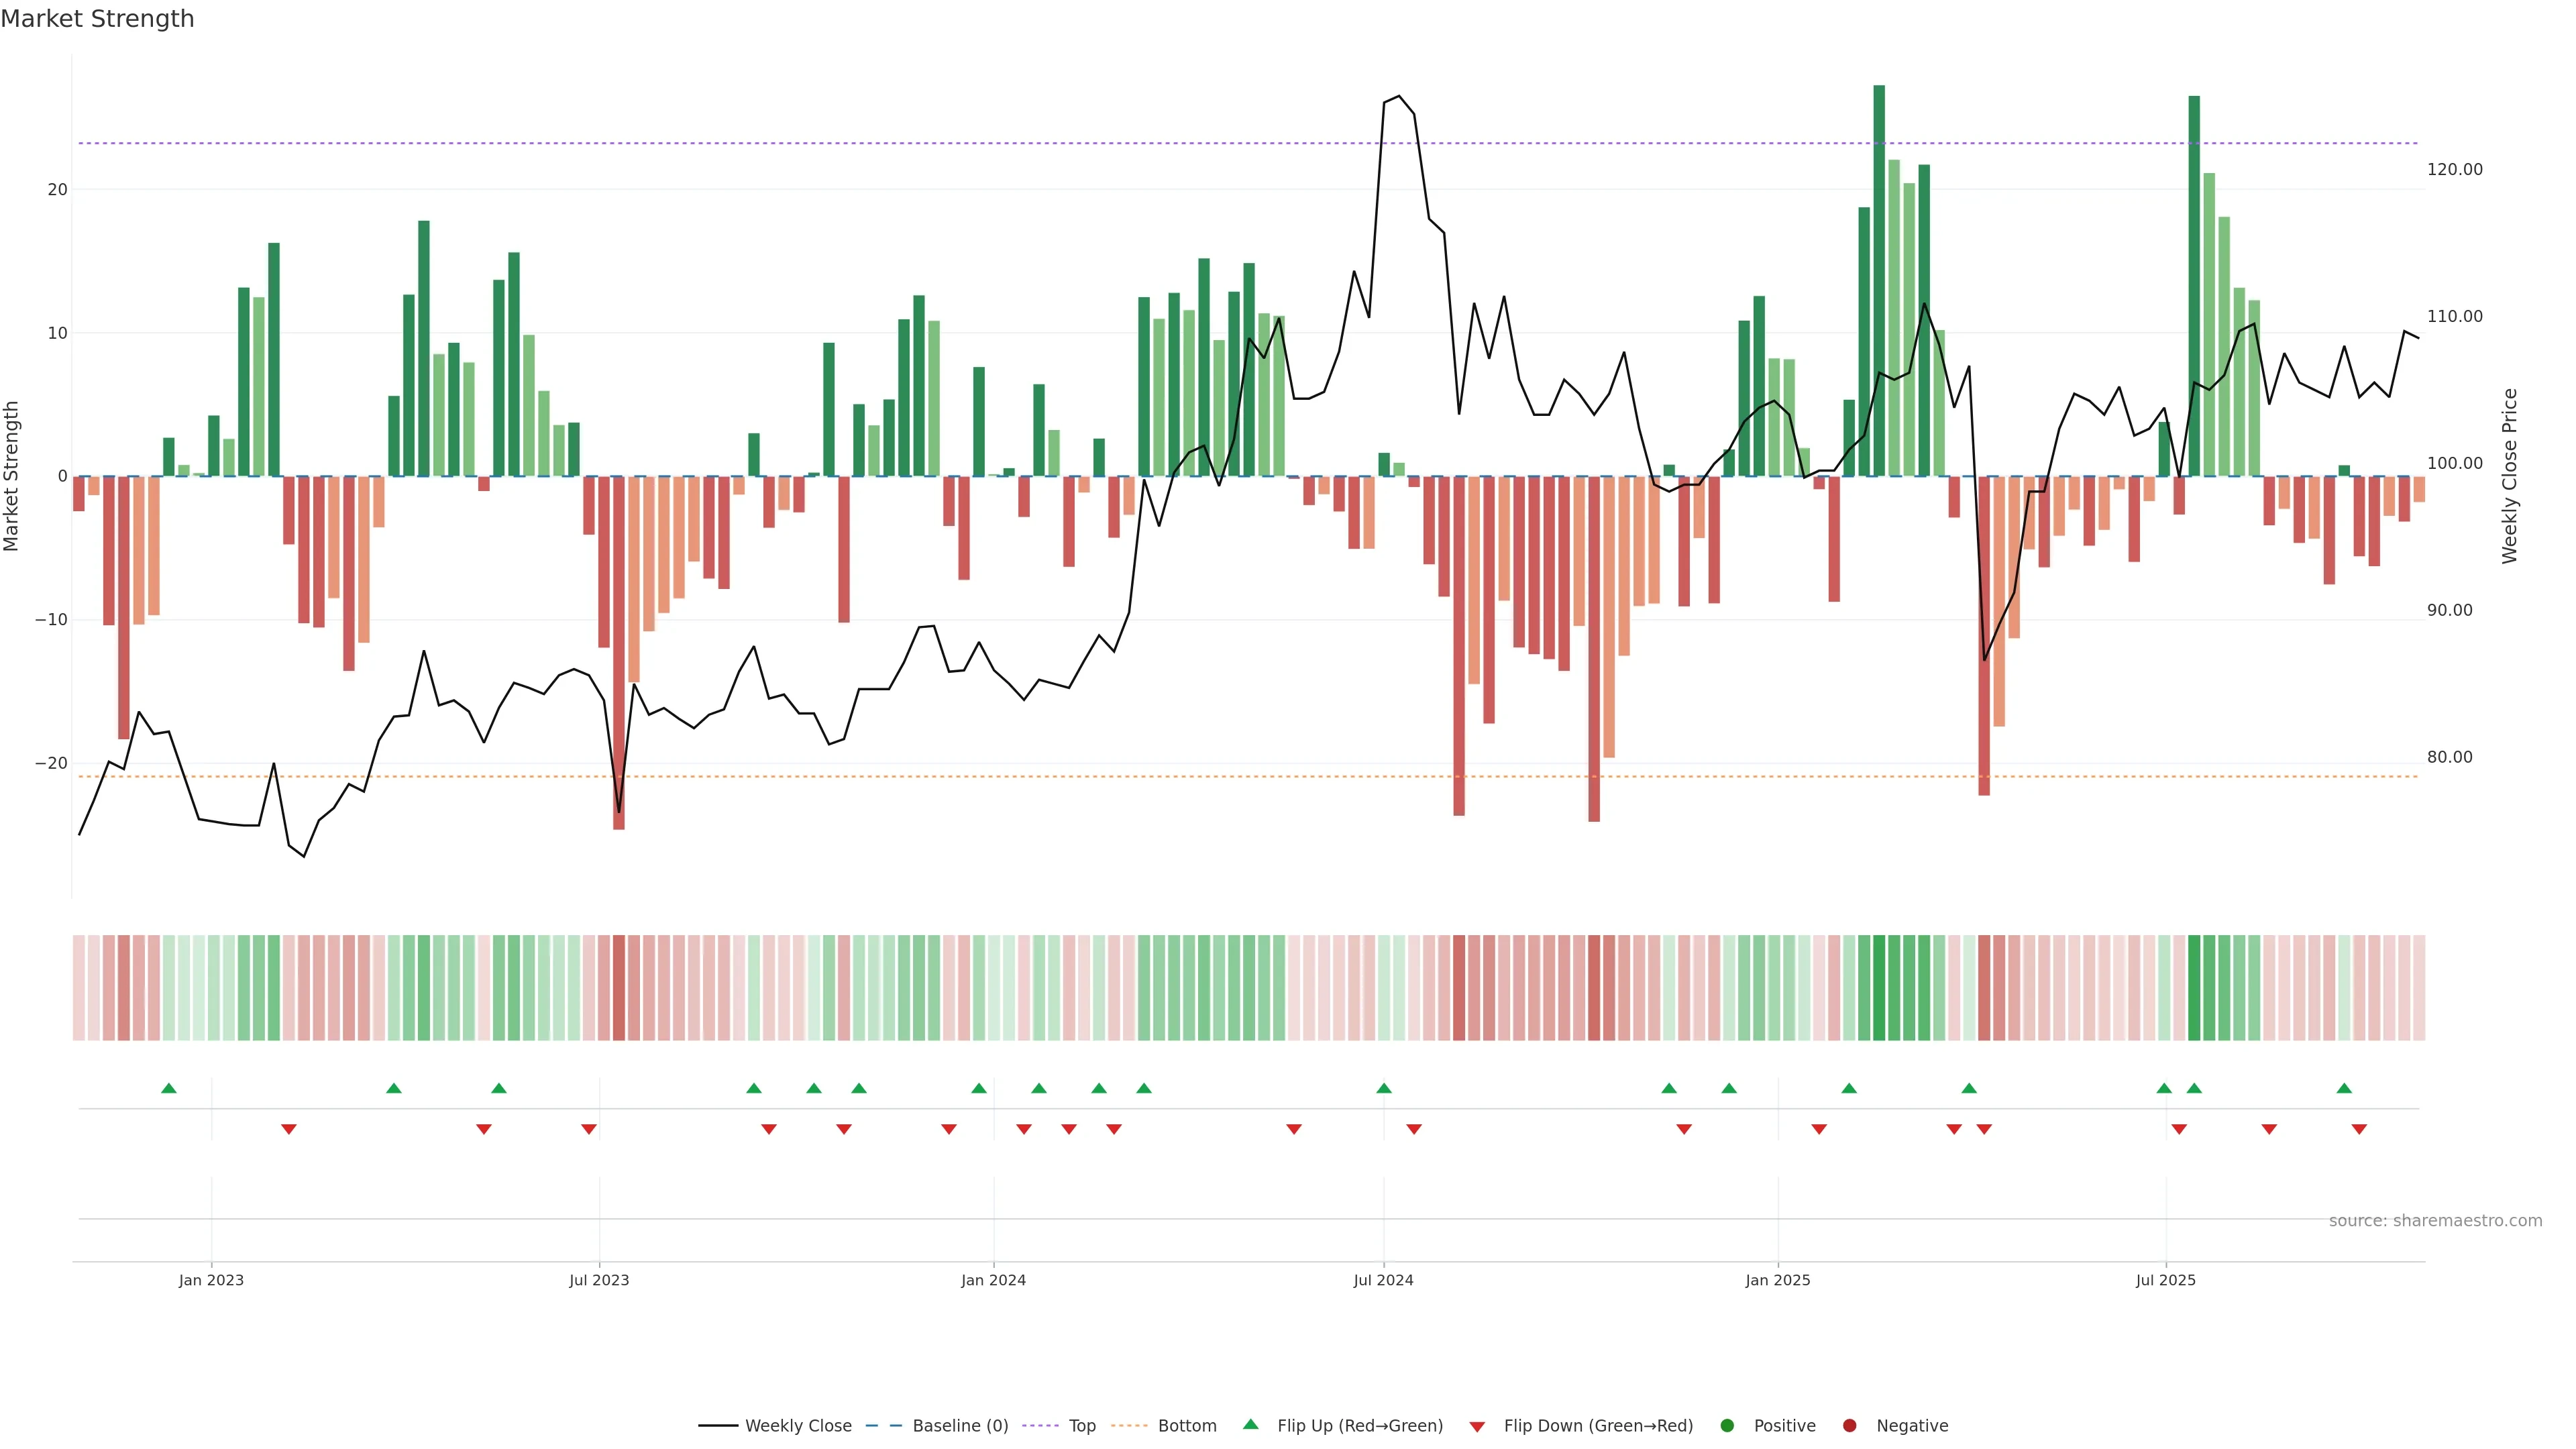Screen dimensions: 2576x1449
Task: Click the Weekly Close Price axis title
Action: pos(2509,476)
